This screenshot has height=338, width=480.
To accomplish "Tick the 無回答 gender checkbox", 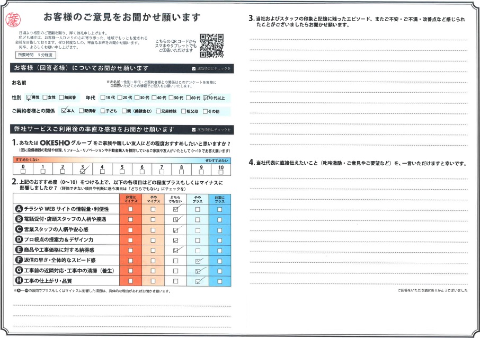I will (61, 98).
